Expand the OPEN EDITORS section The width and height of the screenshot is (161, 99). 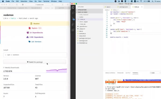(x=82, y=10)
